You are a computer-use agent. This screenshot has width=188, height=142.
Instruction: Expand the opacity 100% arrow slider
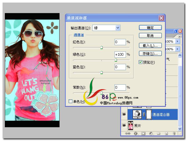(x=177, y=41)
